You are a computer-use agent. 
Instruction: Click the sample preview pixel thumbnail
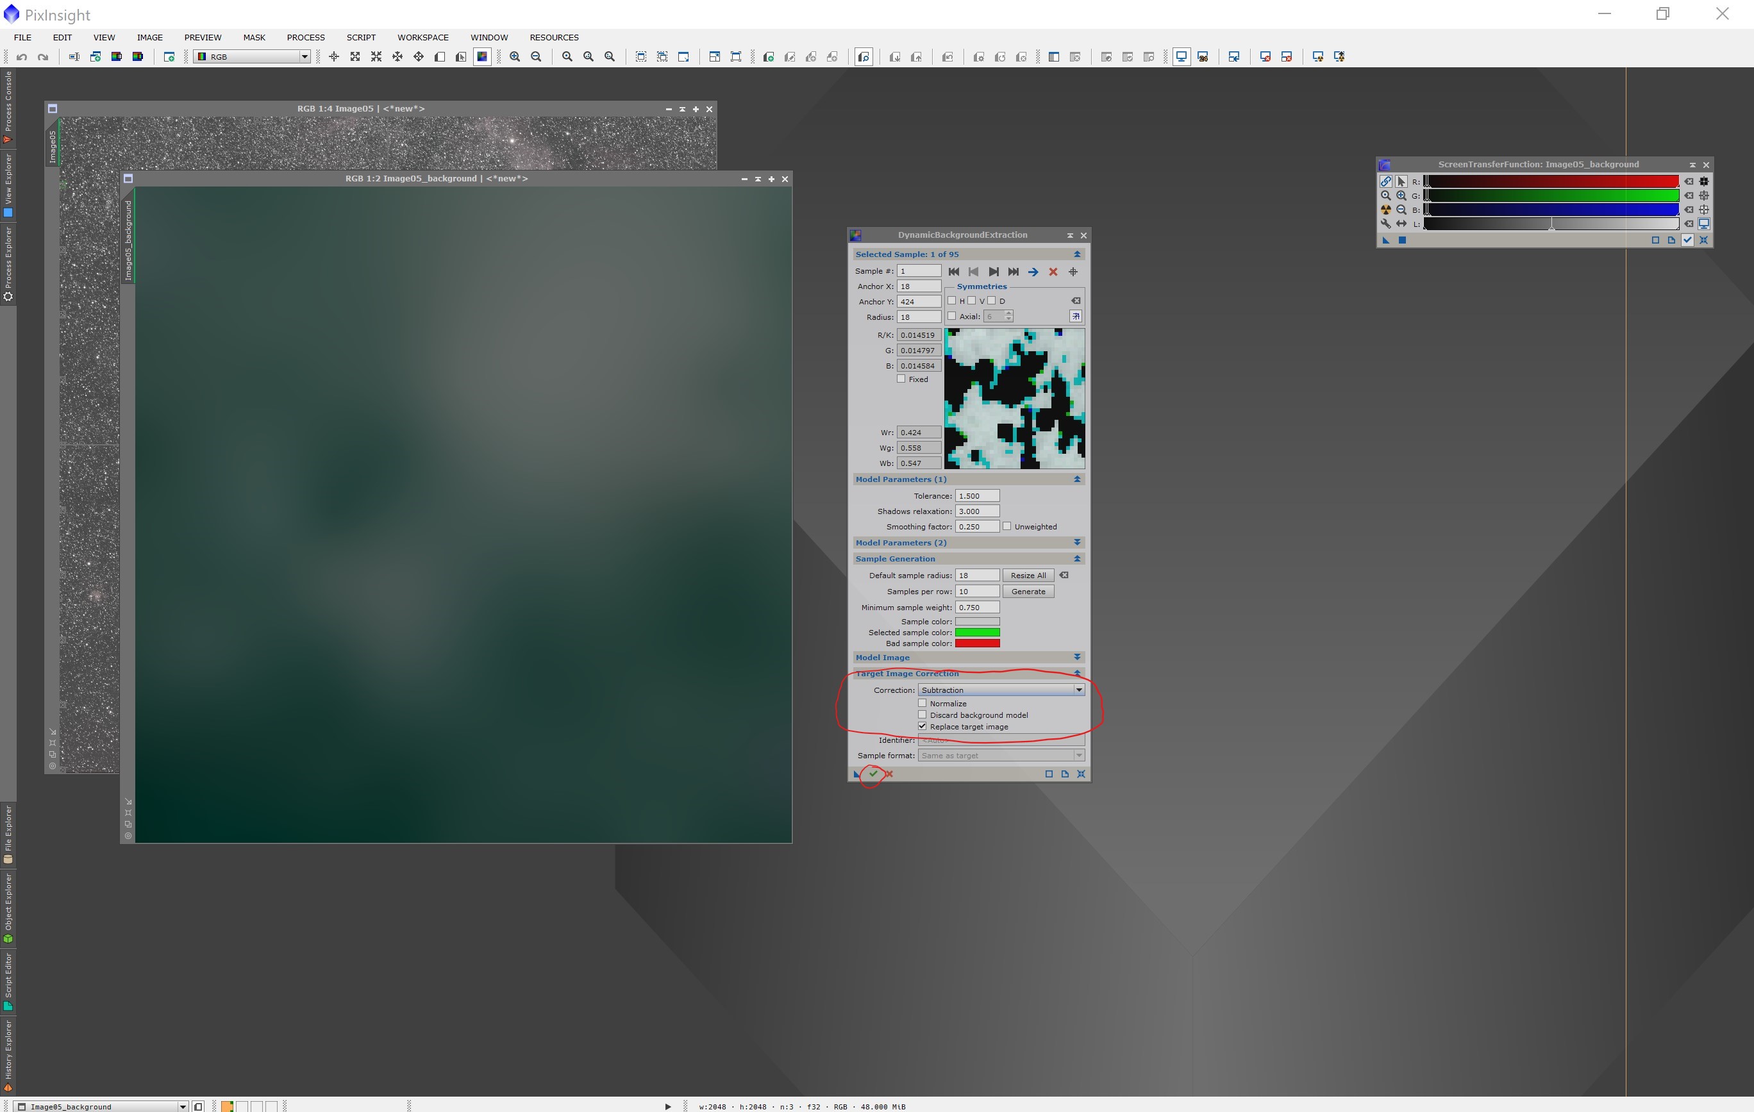1015,399
